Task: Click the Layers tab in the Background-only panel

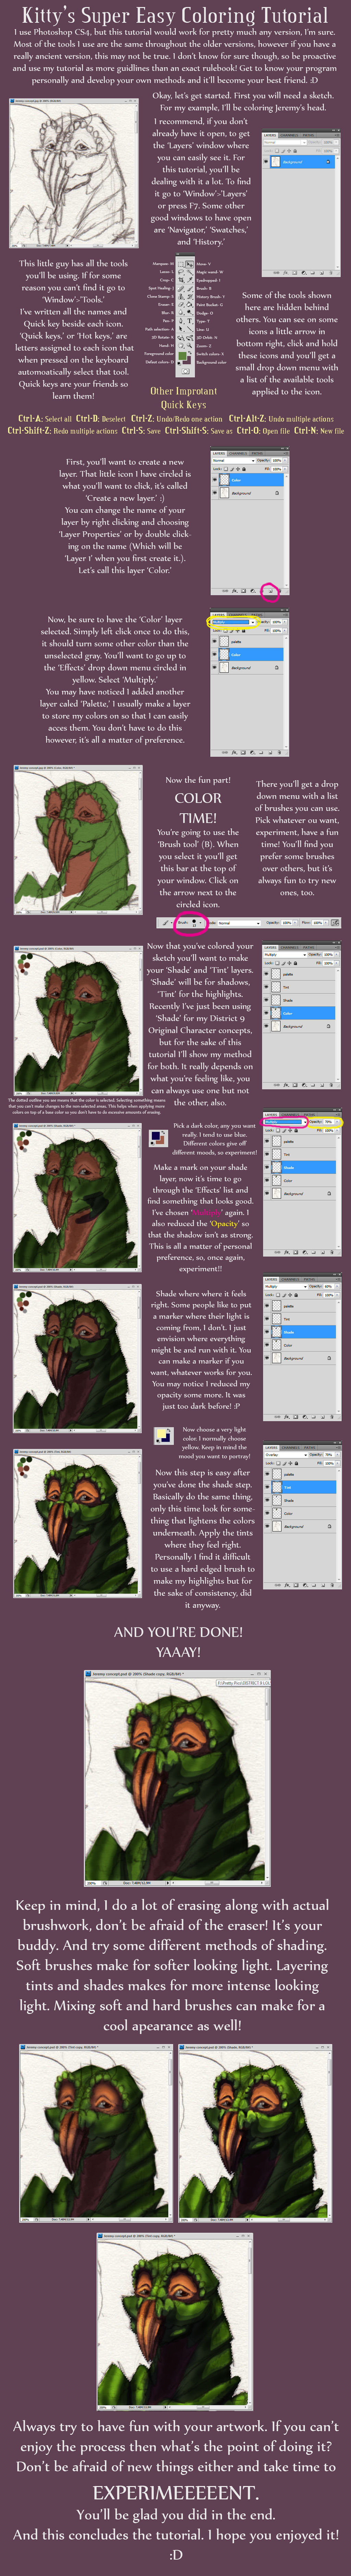Action: [x=270, y=135]
